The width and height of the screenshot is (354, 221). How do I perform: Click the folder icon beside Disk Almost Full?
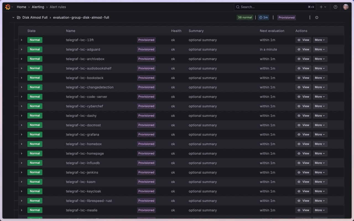pyautogui.click(x=19, y=17)
